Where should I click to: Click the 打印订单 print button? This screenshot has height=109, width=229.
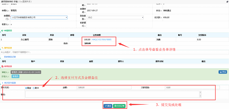pos(119,106)
